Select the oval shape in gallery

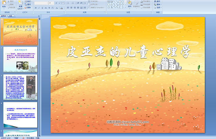[123, 2]
